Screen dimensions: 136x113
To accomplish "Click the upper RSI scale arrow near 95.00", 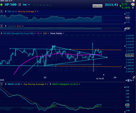I will tap(125, 14).
